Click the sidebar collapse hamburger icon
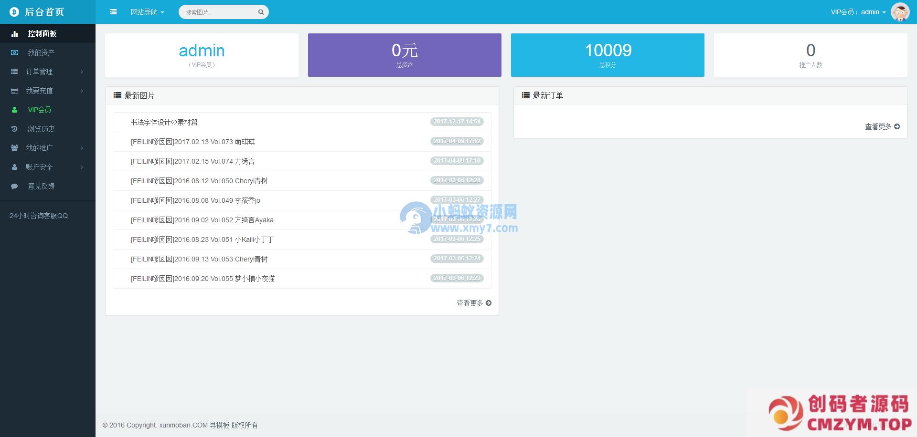Screen dimensions: 917x437 113,12
